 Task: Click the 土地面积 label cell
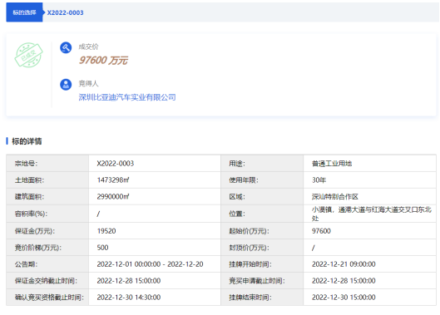[x=47, y=180]
